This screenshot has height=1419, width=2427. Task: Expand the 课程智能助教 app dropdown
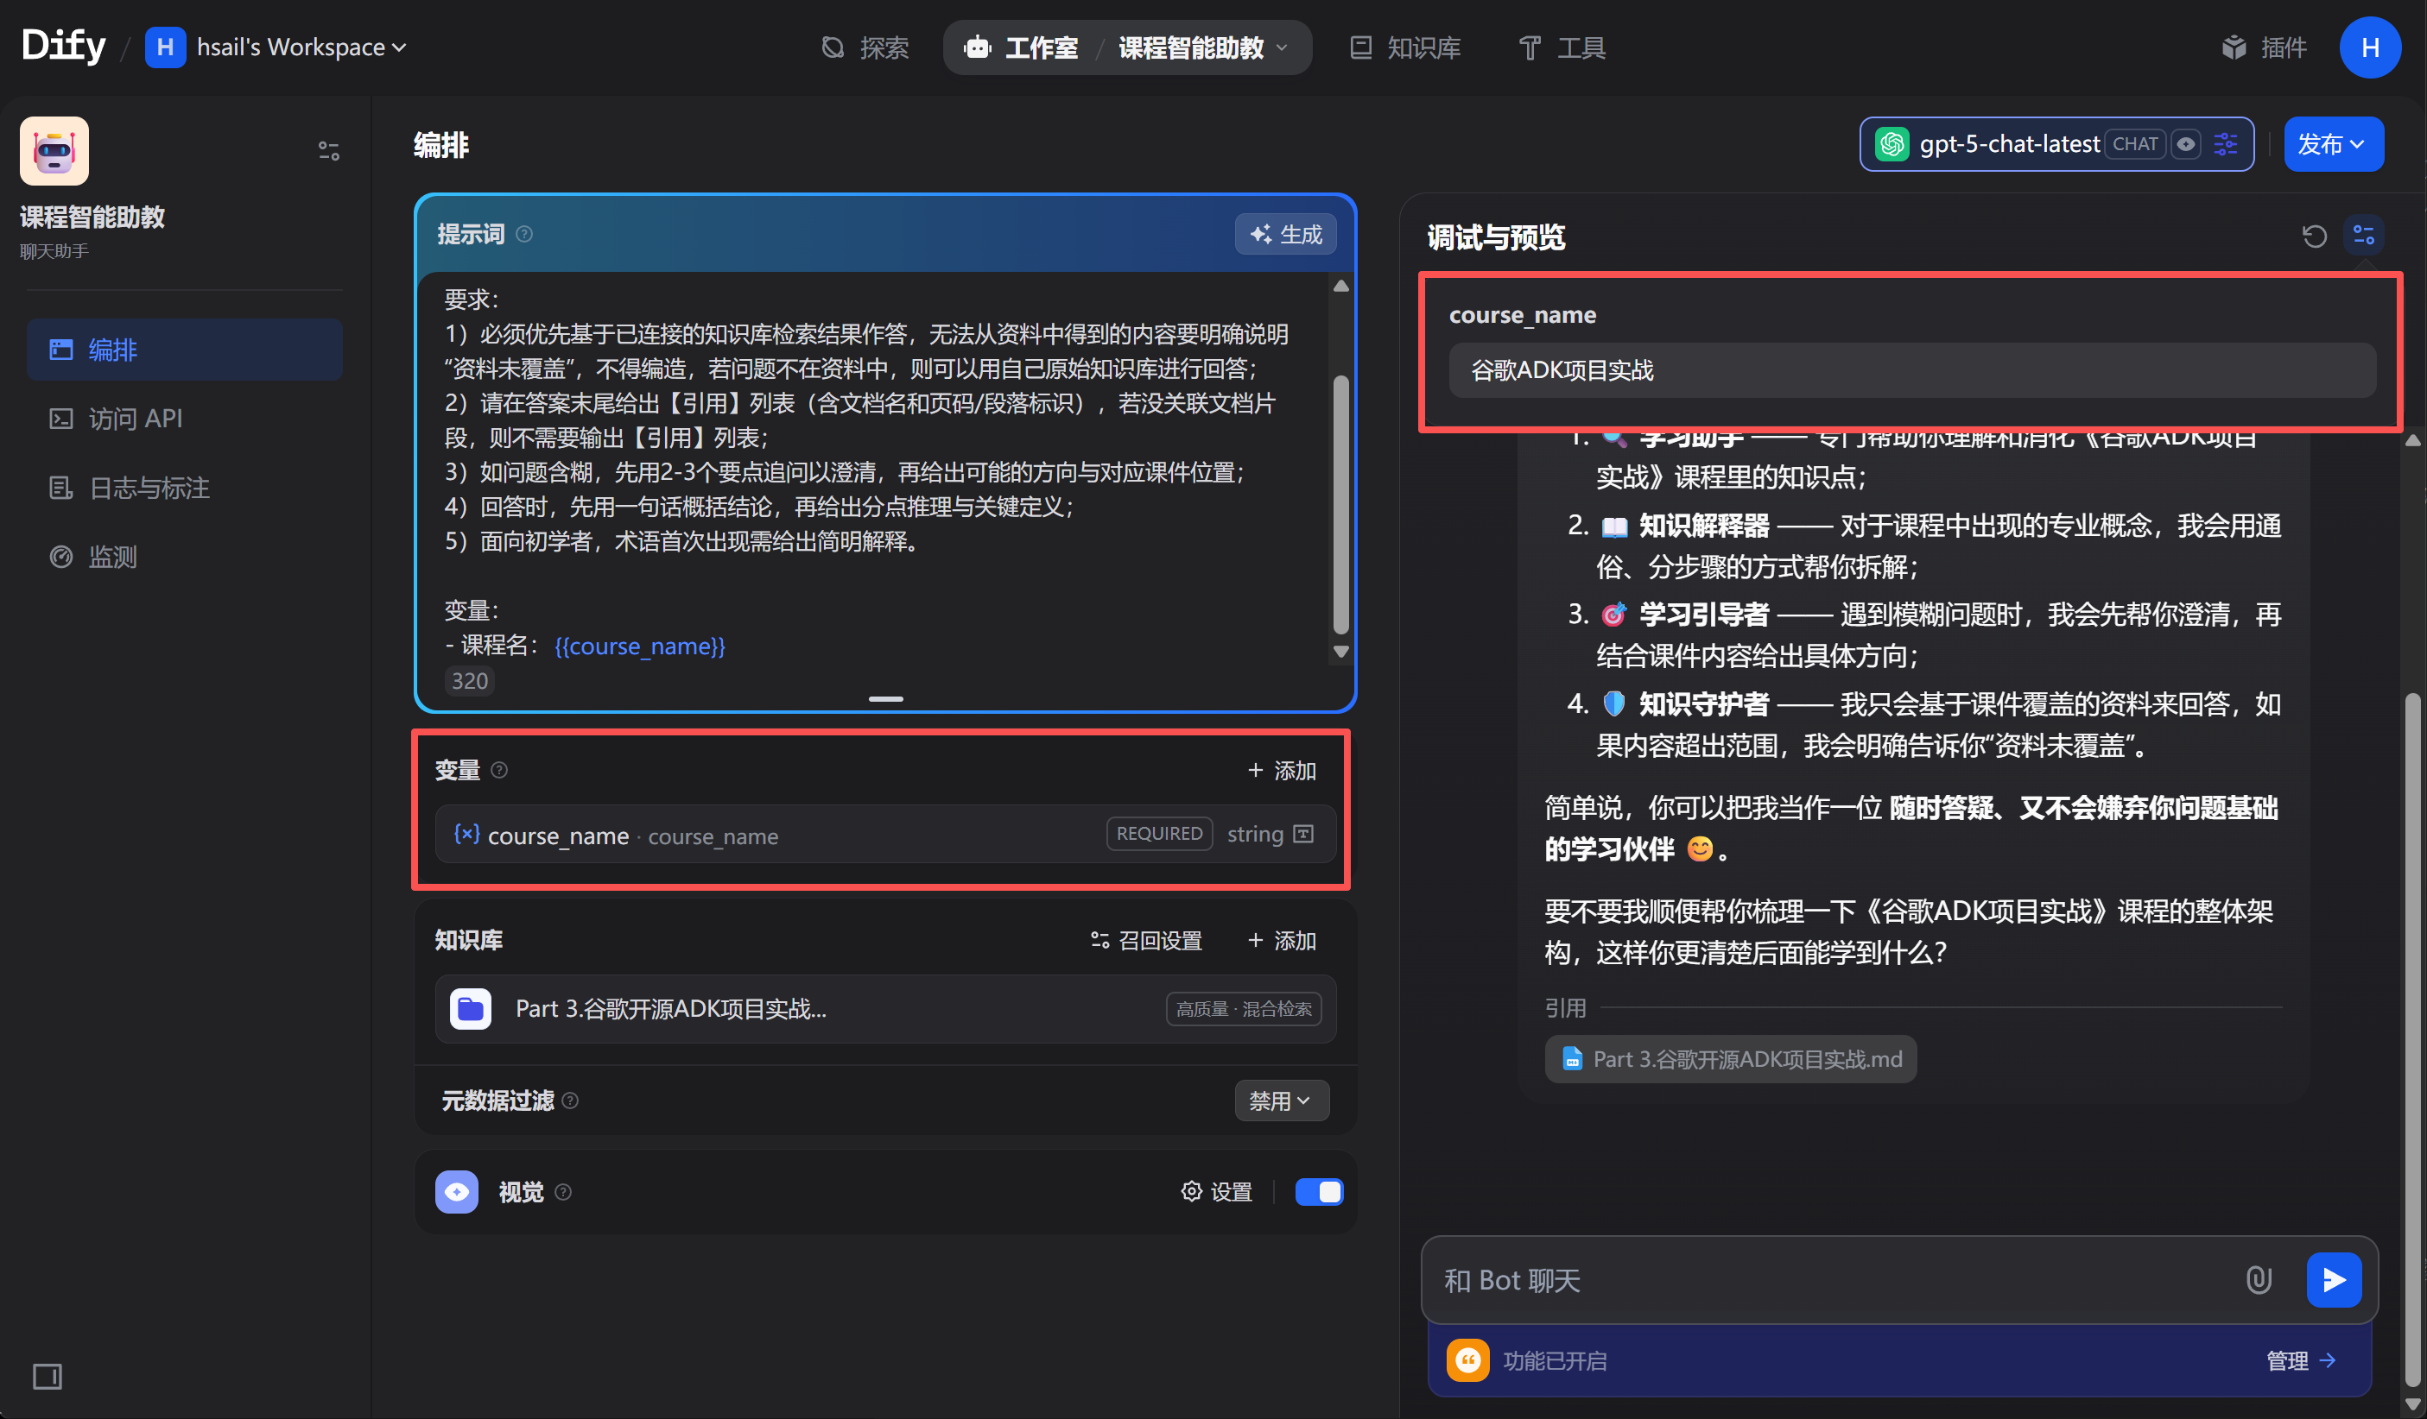click(1204, 47)
